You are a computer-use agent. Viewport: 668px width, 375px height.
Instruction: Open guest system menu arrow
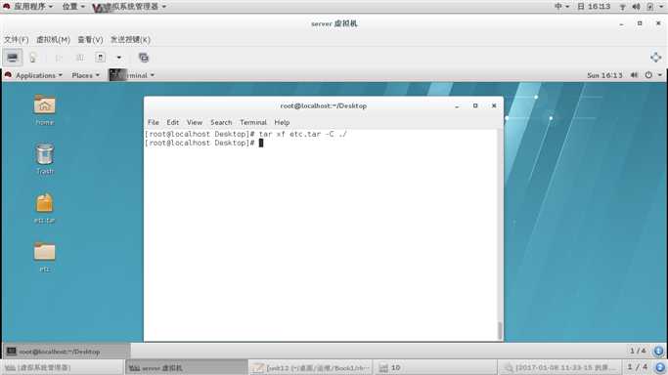click(660, 75)
